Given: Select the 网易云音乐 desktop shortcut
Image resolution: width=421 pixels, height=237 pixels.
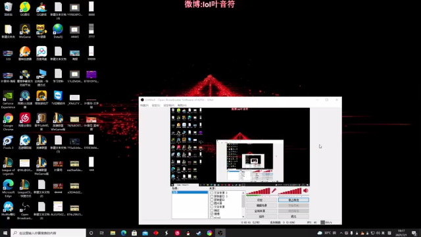Looking at the screenshot, I should [x=25, y=120].
